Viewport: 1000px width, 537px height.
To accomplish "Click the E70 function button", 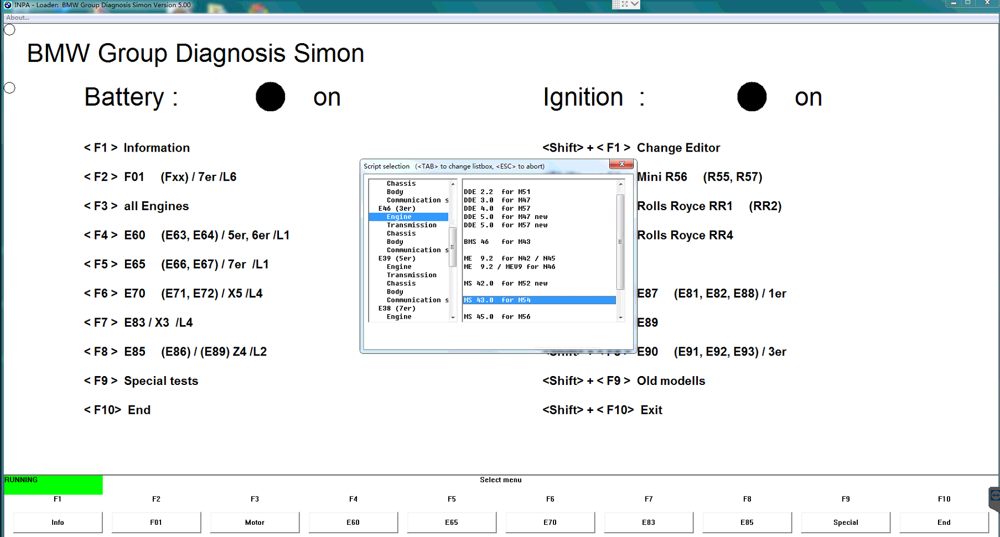I will coord(550,522).
